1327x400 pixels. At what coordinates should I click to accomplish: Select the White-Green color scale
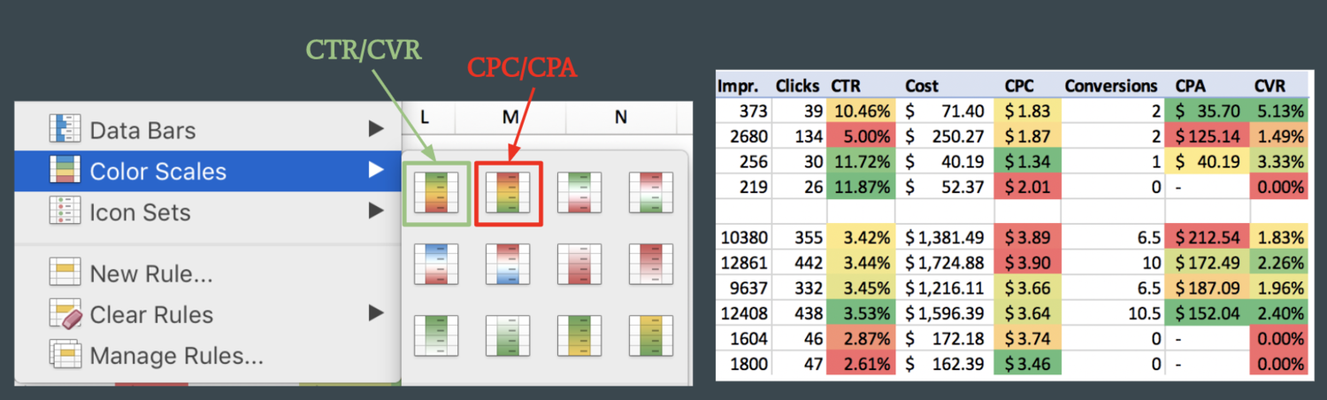(x=508, y=335)
